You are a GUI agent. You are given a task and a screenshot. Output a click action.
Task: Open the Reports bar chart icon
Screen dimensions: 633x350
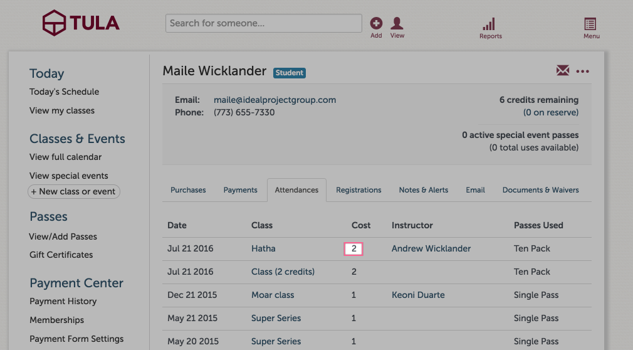coord(489,24)
